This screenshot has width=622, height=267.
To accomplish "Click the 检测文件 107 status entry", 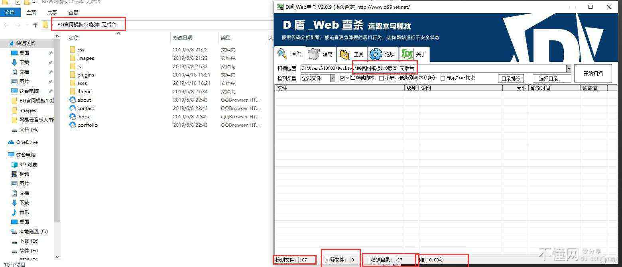I will point(295,260).
